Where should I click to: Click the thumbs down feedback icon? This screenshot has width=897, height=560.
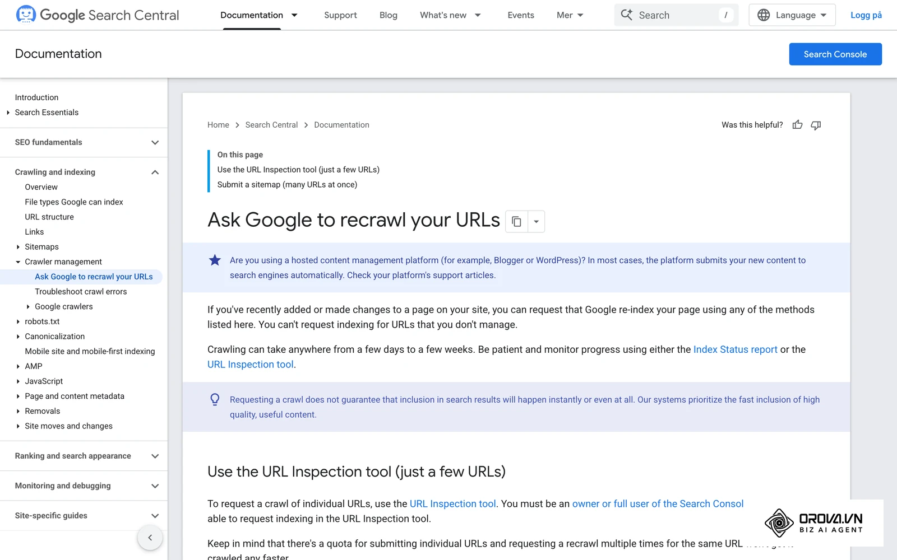tap(816, 125)
